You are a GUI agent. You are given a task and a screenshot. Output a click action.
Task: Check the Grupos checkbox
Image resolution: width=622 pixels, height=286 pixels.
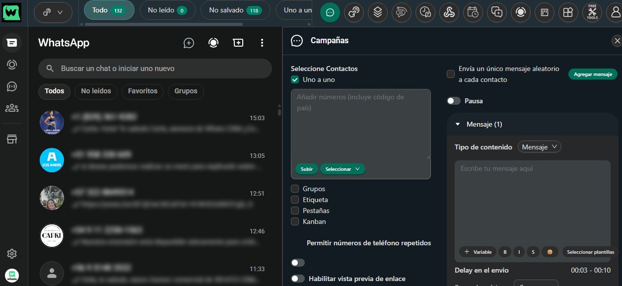point(295,189)
